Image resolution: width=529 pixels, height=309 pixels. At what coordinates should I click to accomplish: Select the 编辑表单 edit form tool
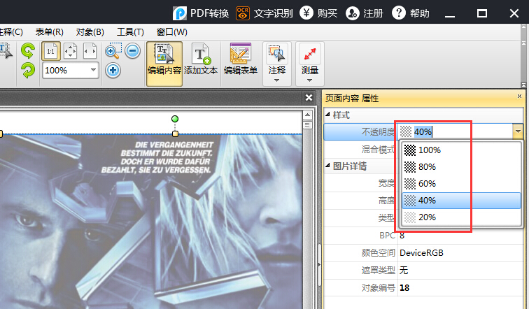pos(241,59)
